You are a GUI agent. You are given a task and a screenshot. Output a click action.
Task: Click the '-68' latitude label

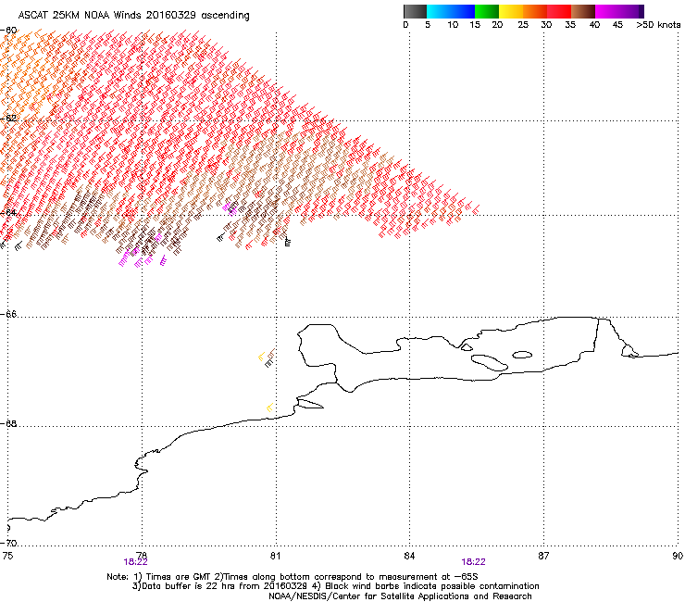coord(8,423)
